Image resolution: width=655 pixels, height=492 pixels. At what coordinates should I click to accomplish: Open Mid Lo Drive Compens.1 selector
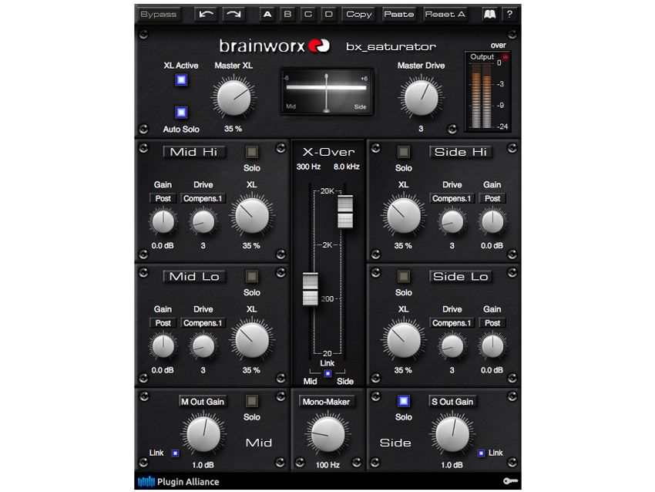click(x=203, y=323)
